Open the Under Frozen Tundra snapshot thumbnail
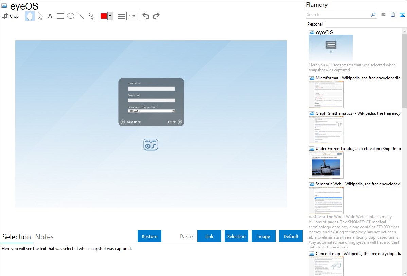The width and height of the screenshot is (407, 276). click(326, 165)
